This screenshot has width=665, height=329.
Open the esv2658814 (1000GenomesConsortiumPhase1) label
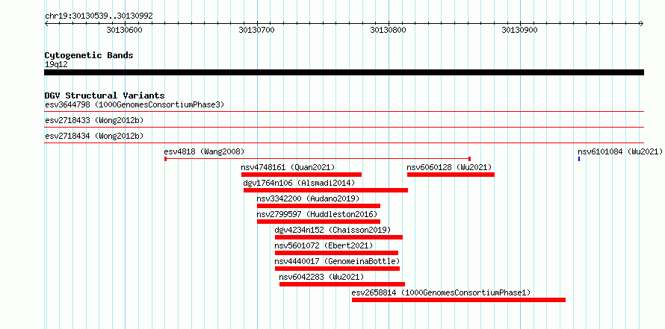(x=441, y=292)
